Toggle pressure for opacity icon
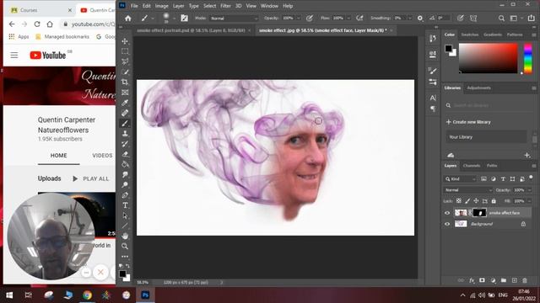 pyautogui.click(x=310, y=19)
